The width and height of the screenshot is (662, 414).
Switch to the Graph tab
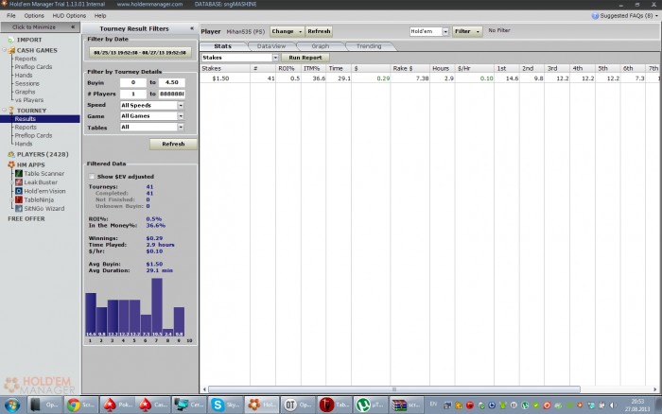(x=320, y=46)
